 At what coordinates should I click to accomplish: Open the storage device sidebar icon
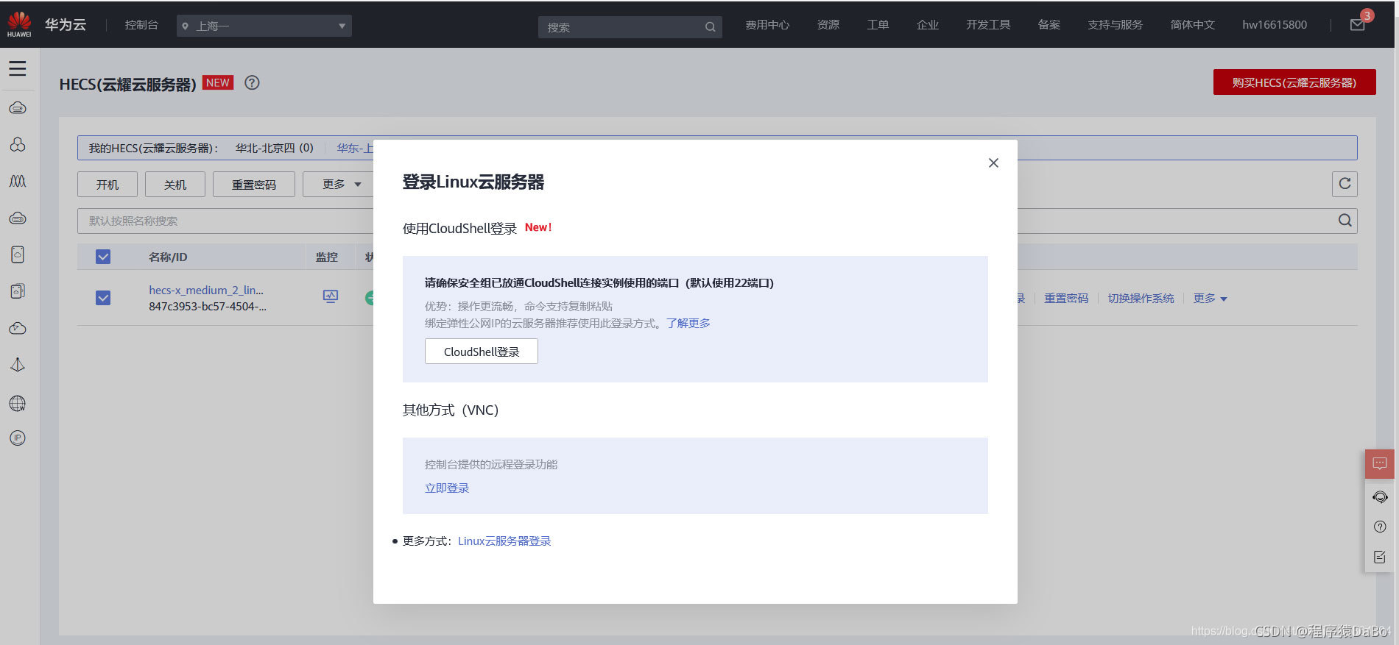coord(18,254)
